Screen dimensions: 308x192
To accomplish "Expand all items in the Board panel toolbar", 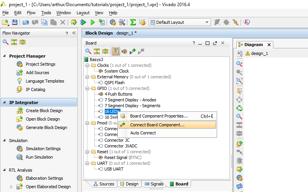I will 105,51.
